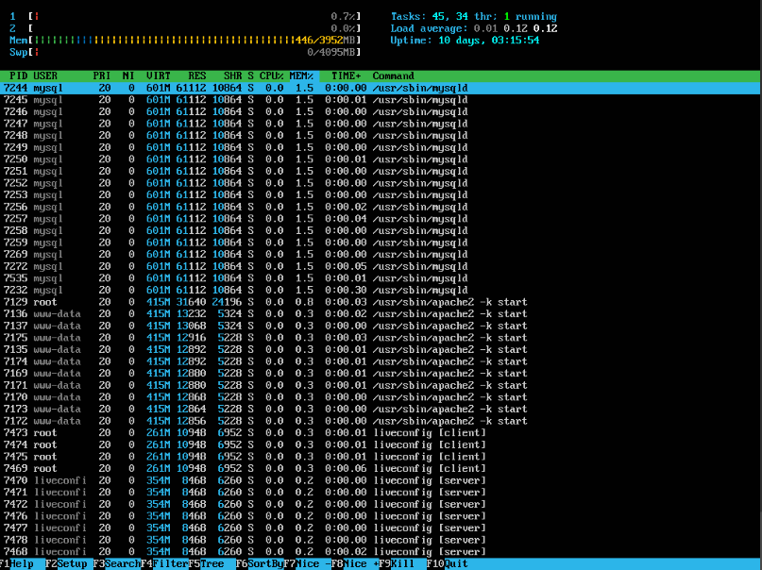Image resolution: width=762 pixels, height=570 pixels.
Task: Select mysqld process PID 7232
Action: tap(381, 290)
